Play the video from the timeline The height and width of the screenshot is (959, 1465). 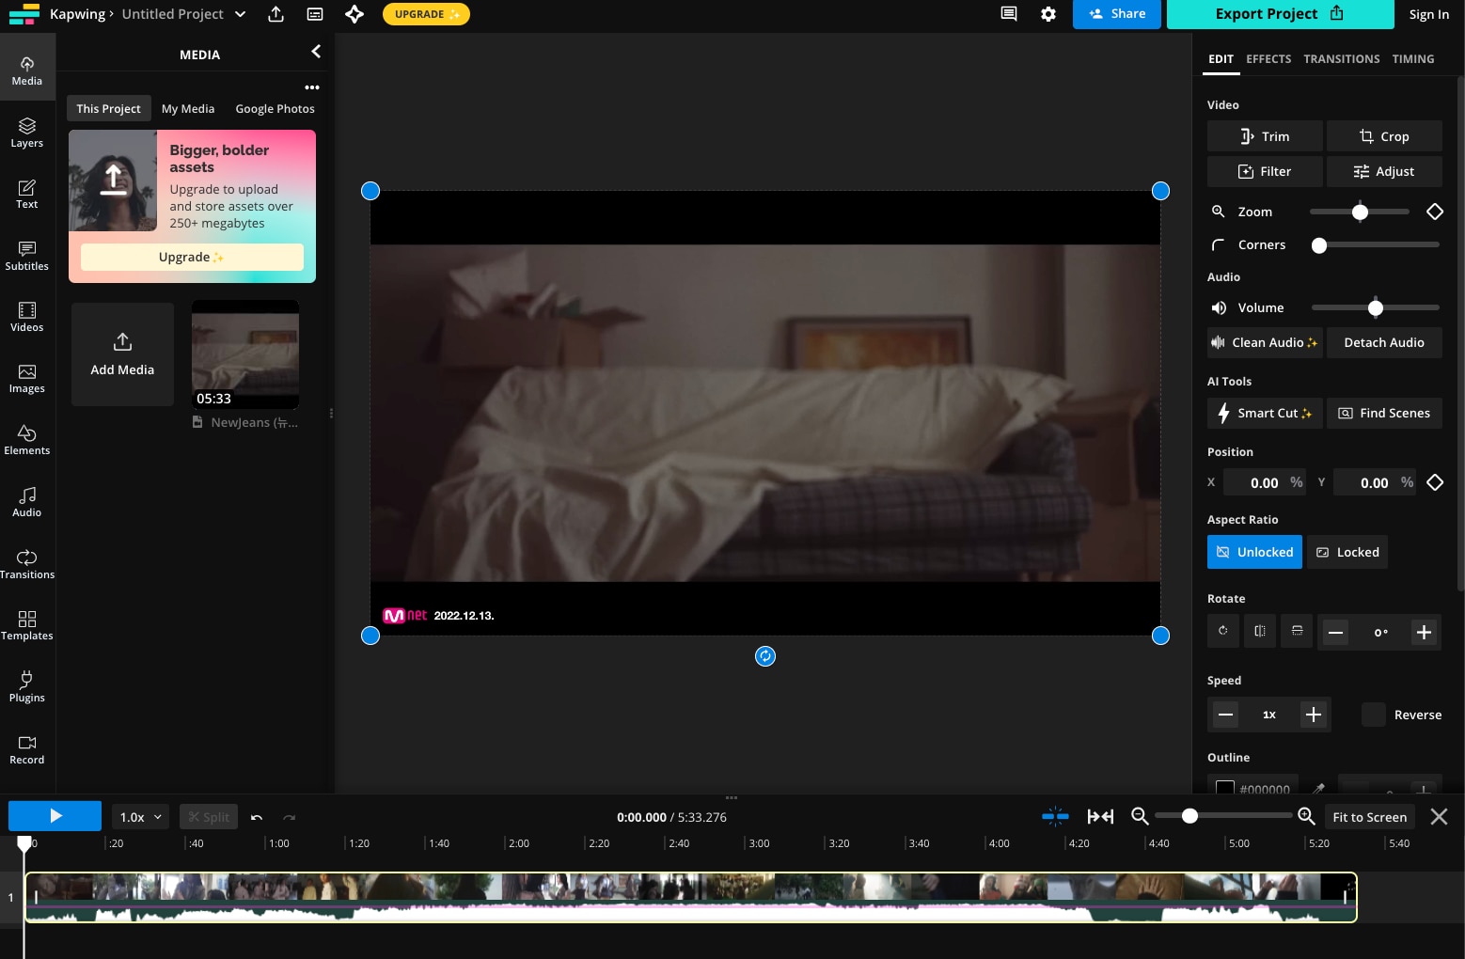pos(55,816)
